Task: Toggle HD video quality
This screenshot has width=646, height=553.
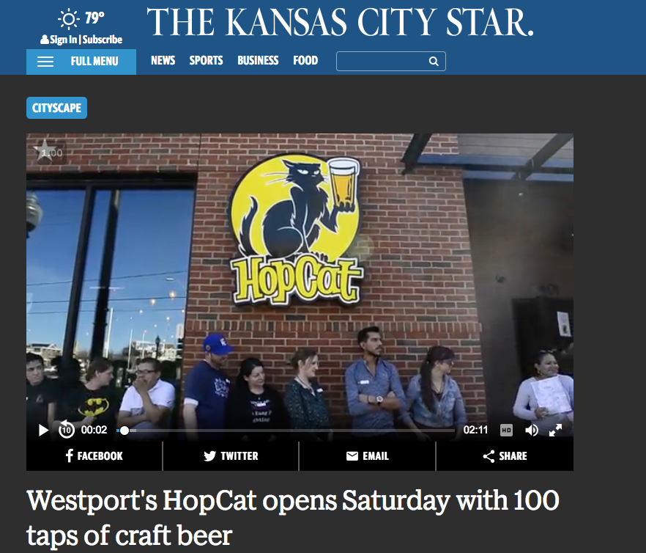Action: click(506, 430)
